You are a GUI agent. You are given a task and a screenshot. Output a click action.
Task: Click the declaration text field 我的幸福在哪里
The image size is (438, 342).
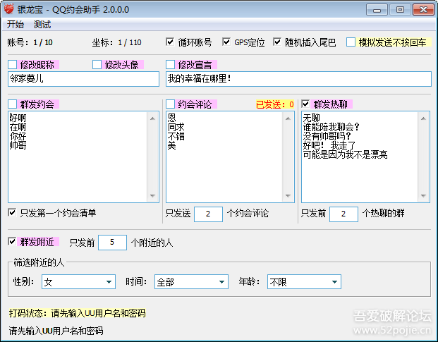click(298, 79)
